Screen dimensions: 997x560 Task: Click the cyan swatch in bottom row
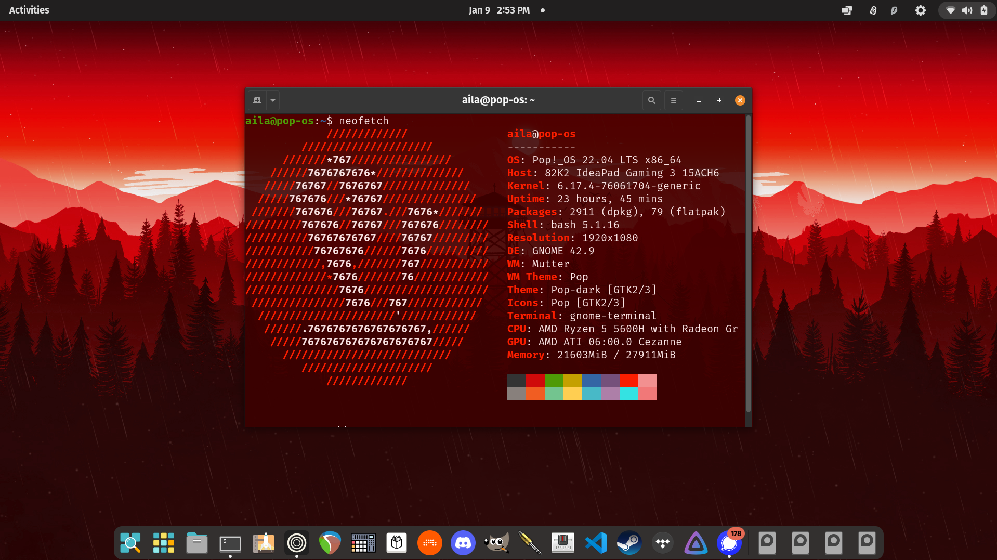(x=629, y=394)
